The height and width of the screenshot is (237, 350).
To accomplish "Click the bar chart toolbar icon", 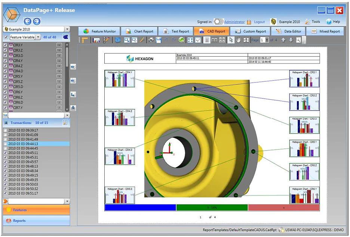I will click(96, 40).
